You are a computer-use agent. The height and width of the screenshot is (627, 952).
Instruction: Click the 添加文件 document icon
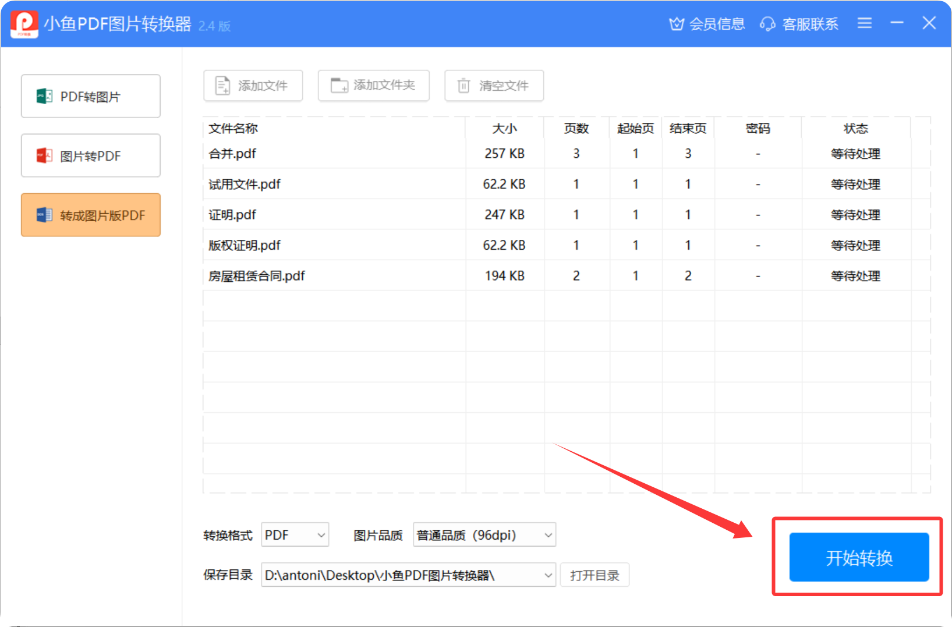[222, 86]
